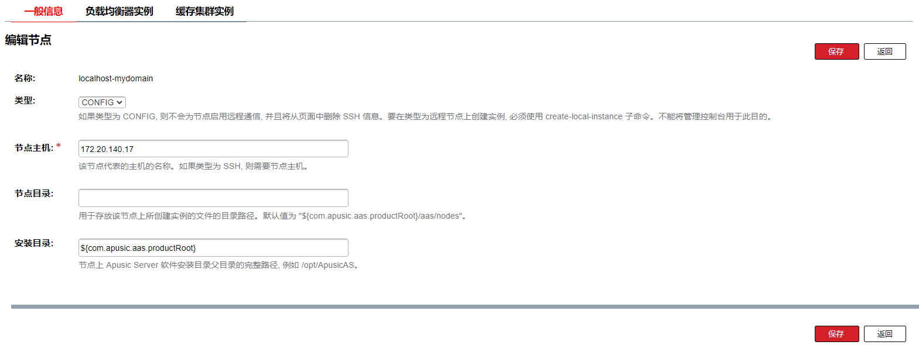Click the red required asterisk beside 节点主机
The width and height of the screenshot is (919, 345).
(x=59, y=146)
